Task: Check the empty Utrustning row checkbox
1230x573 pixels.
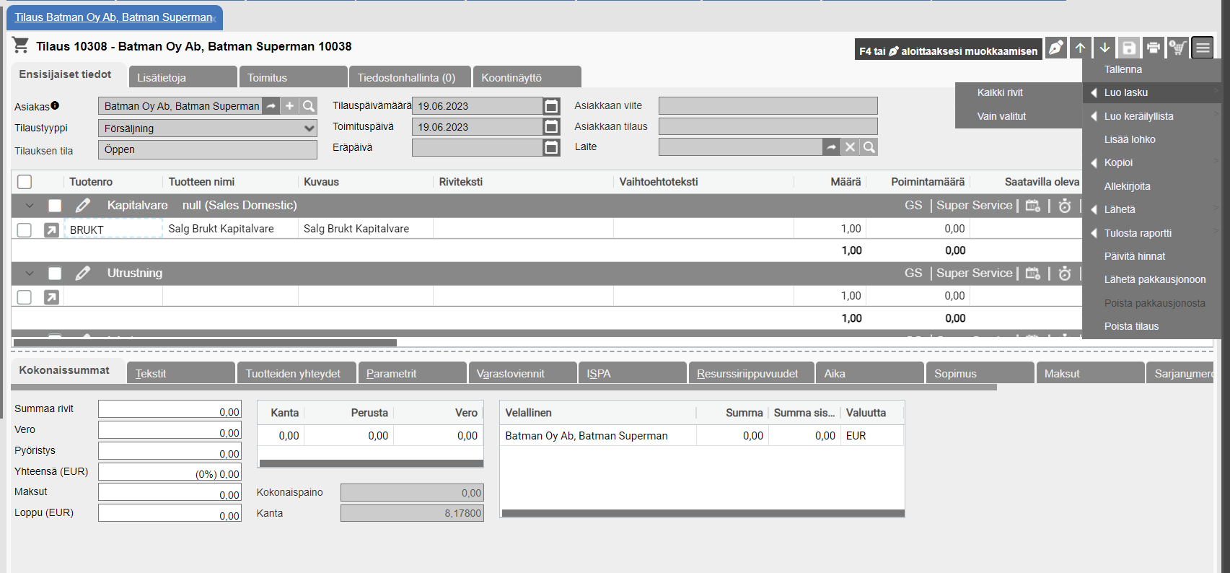Action: [x=25, y=297]
